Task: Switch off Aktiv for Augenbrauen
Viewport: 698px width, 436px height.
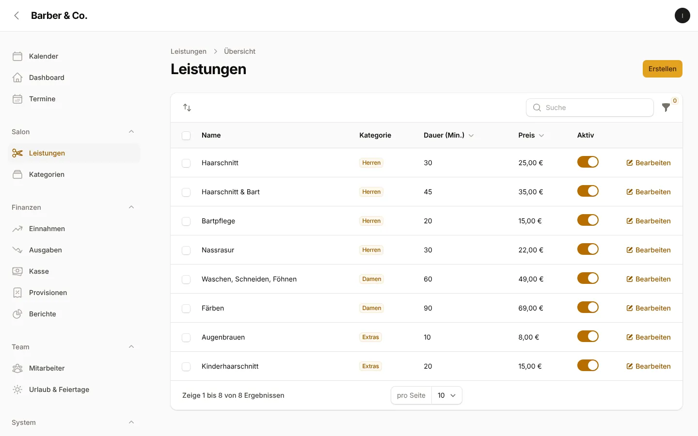Action: [x=587, y=336]
